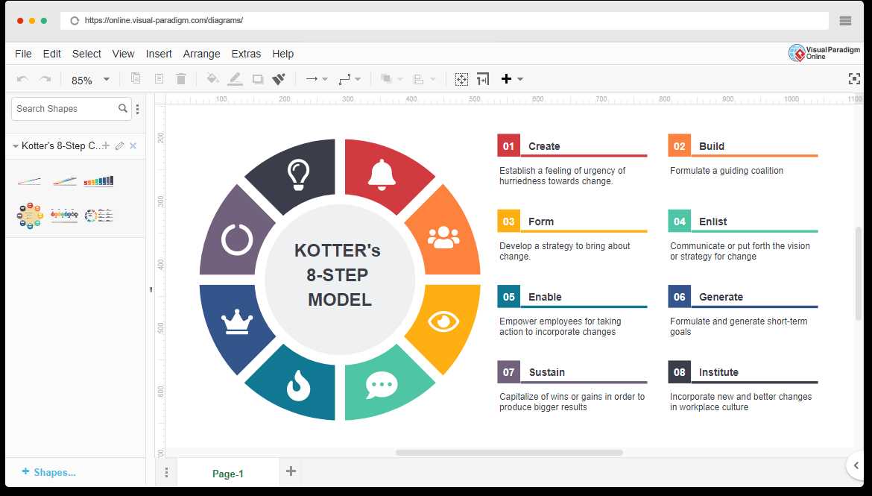
Task: Click the Align shapes icon
Action: tap(419, 79)
